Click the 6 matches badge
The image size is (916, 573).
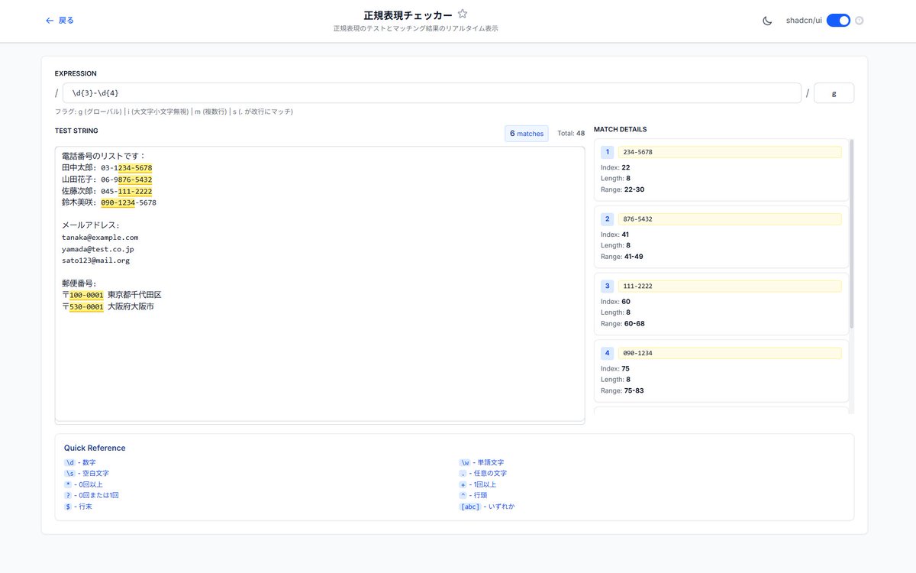coord(526,133)
